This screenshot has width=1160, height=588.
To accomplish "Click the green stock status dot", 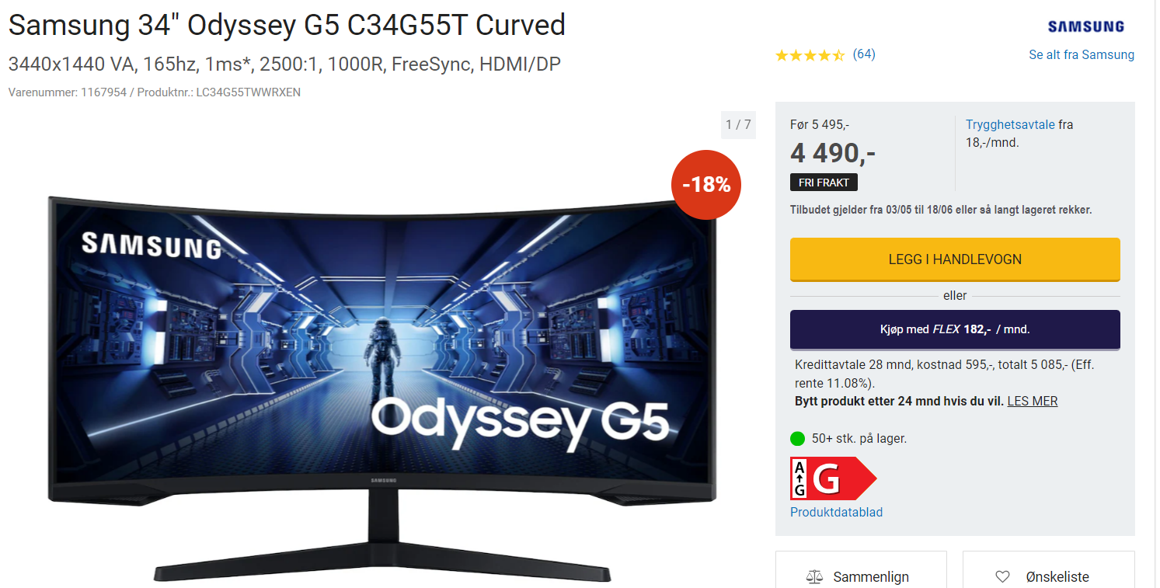I will point(797,439).
